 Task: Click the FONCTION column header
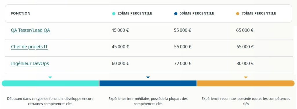21,13
